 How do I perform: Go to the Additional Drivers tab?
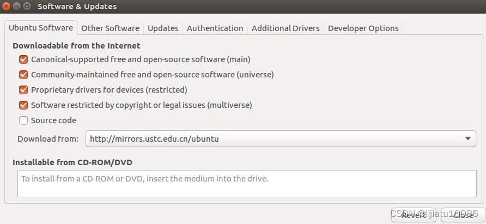(285, 28)
